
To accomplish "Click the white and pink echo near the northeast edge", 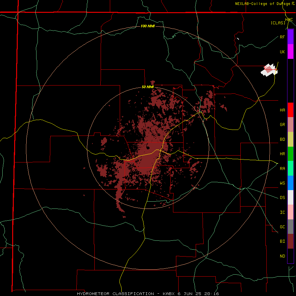I will click(x=269, y=70).
